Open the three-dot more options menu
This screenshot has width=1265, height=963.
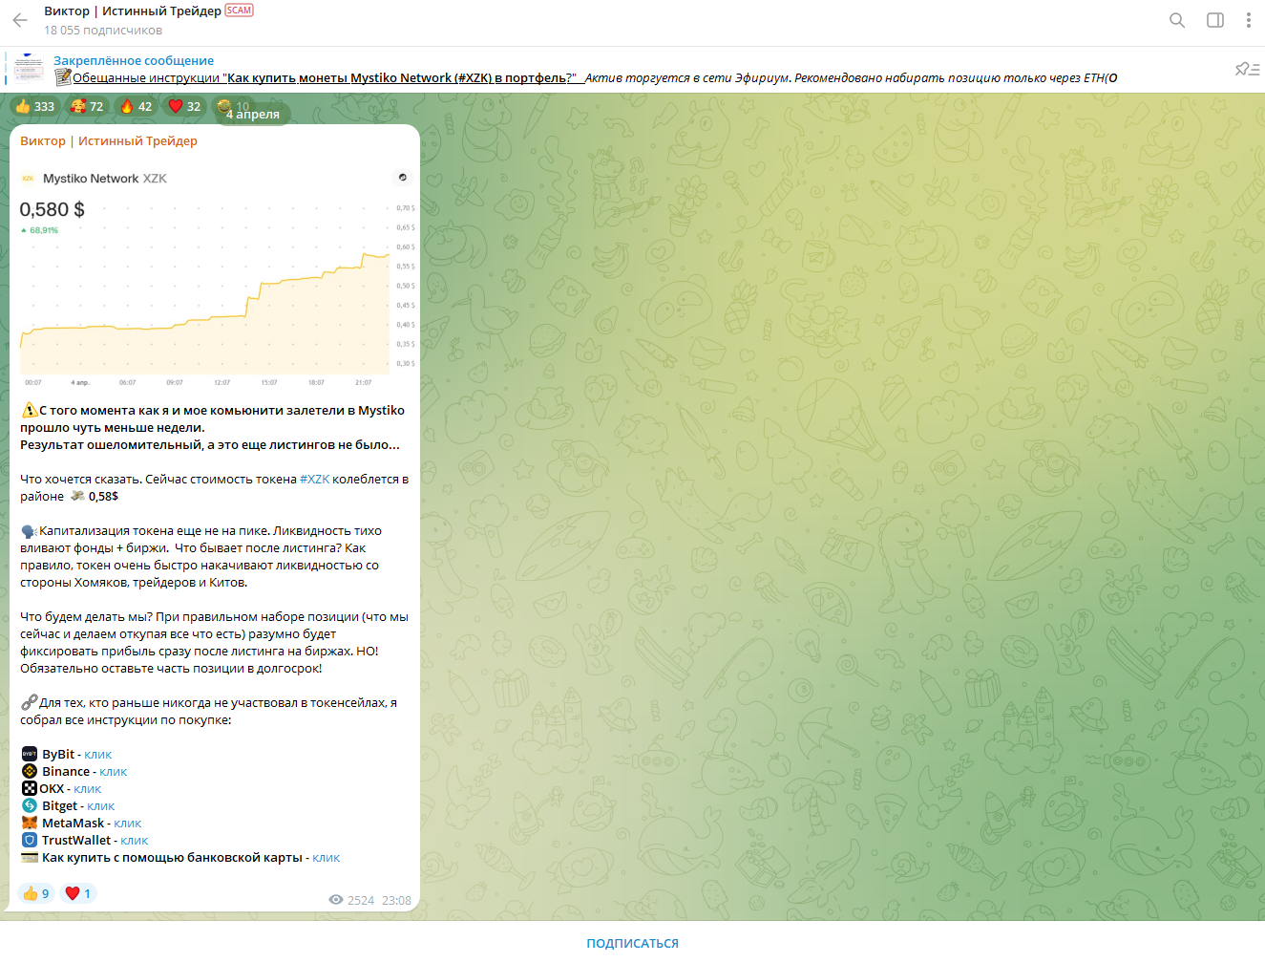[1249, 20]
